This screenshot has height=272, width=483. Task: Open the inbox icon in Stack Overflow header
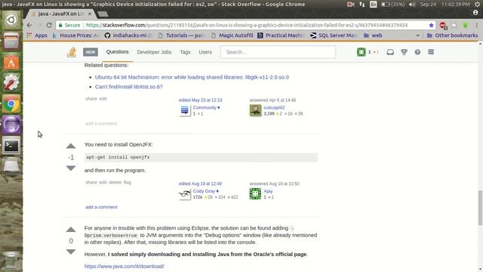coord(390,52)
